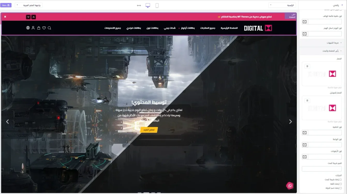This screenshot has width=347, height=194.
Task: Select desktop monitor preview icon
Action: tap(148, 5)
